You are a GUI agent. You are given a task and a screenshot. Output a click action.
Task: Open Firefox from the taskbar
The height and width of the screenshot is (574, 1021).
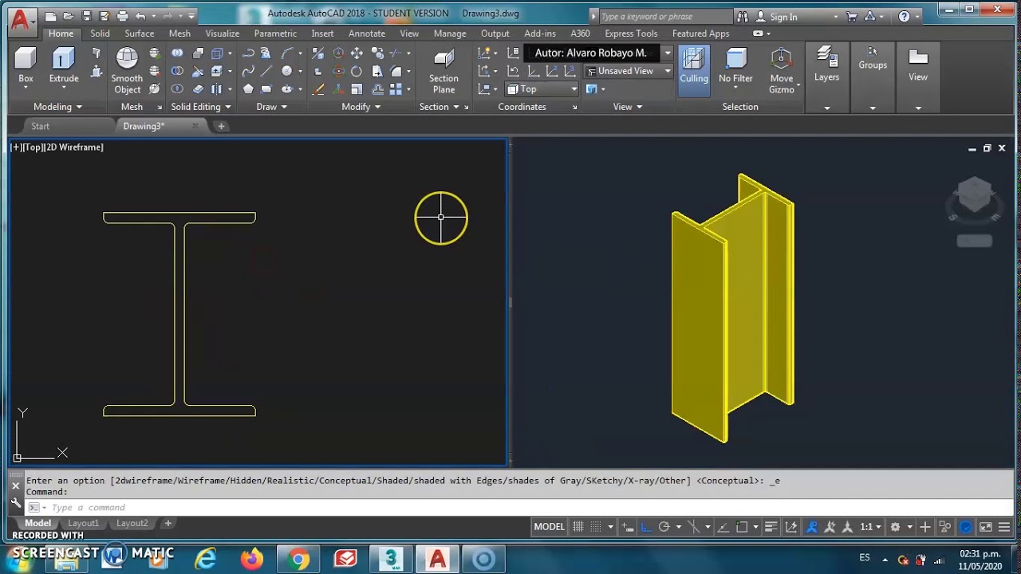pos(252,559)
